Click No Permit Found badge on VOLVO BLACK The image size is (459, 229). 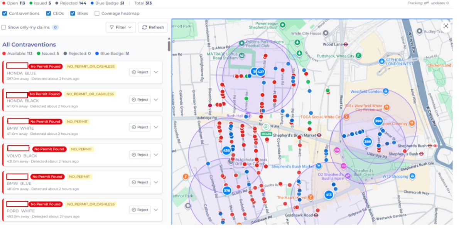pos(49,149)
